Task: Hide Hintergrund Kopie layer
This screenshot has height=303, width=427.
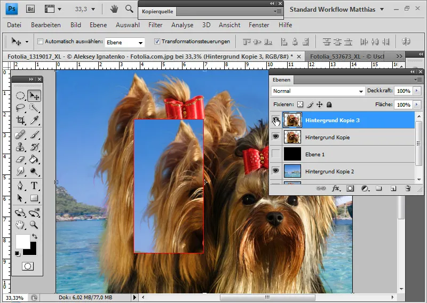Action: point(276,137)
